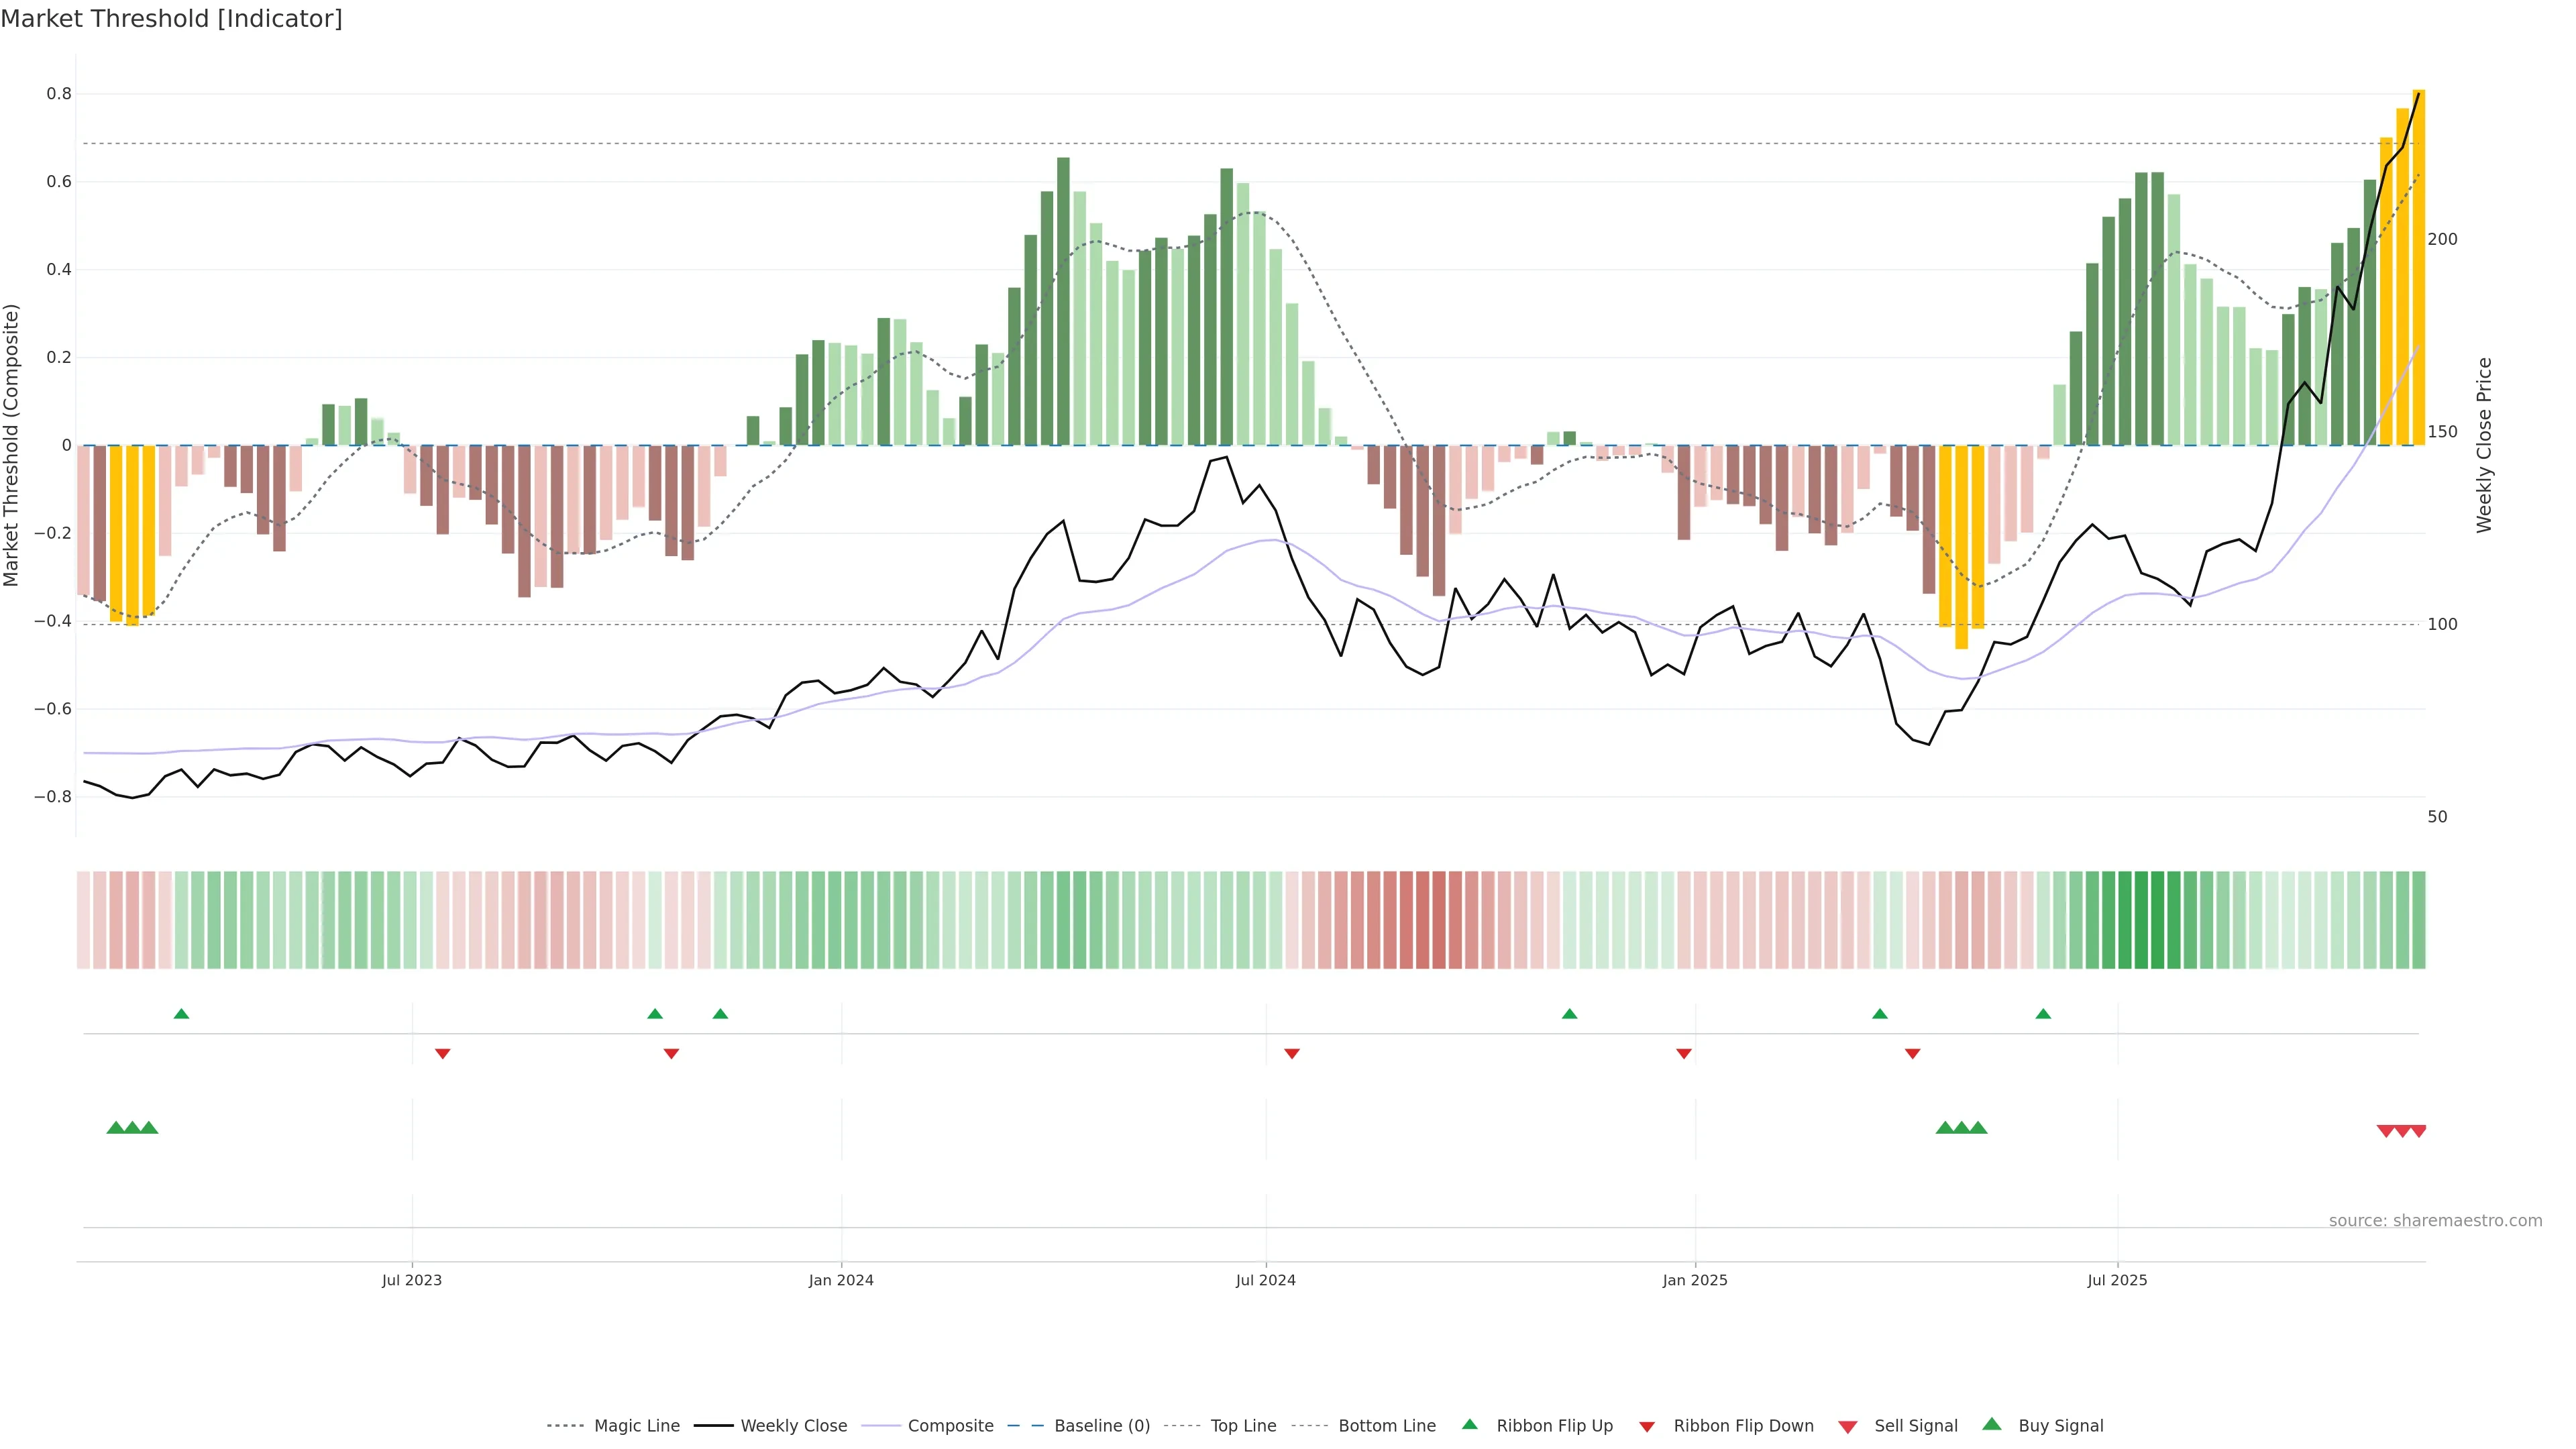Click the Ribbon Flip Down legend triangle icon
The image size is (2576, 1449).
coord(1647,1427)
